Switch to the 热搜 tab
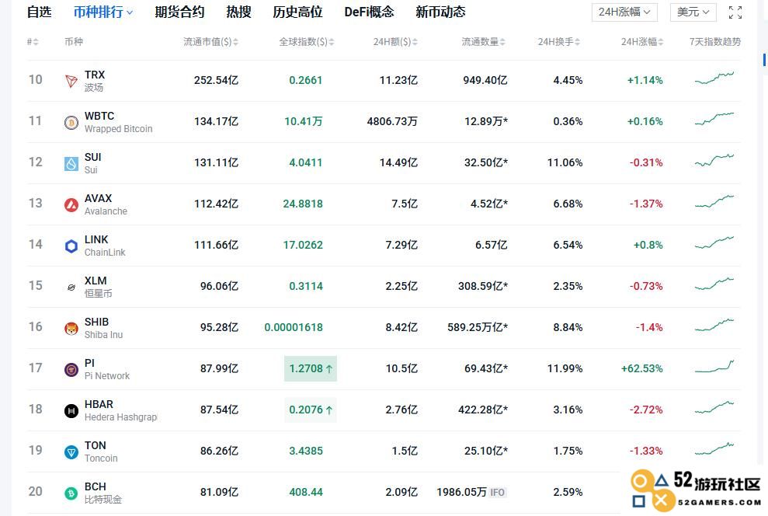Screen dimensions: 768x516 point(238,12)
